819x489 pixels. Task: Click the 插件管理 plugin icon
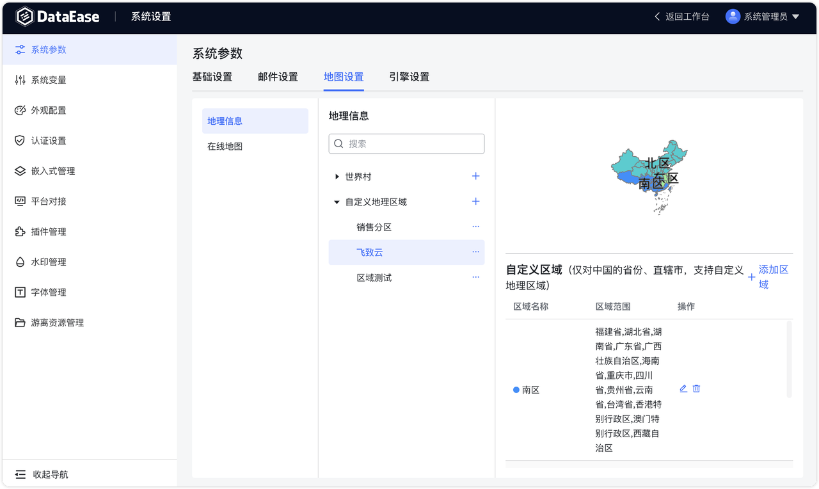pyautogui.click(x=19, y=231)
